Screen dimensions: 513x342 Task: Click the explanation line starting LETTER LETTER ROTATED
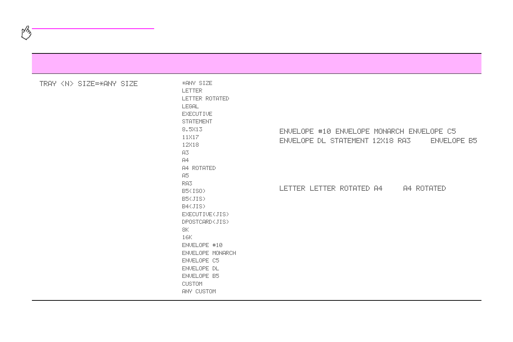point(362,188)
